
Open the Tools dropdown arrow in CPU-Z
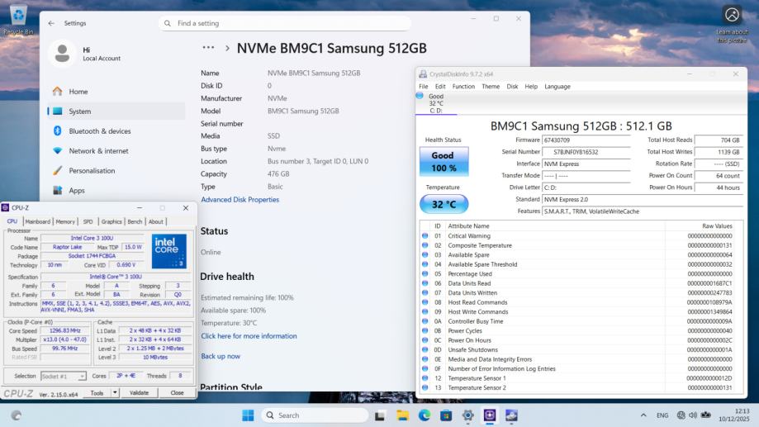pyautogui.click(x=115, y=393)
